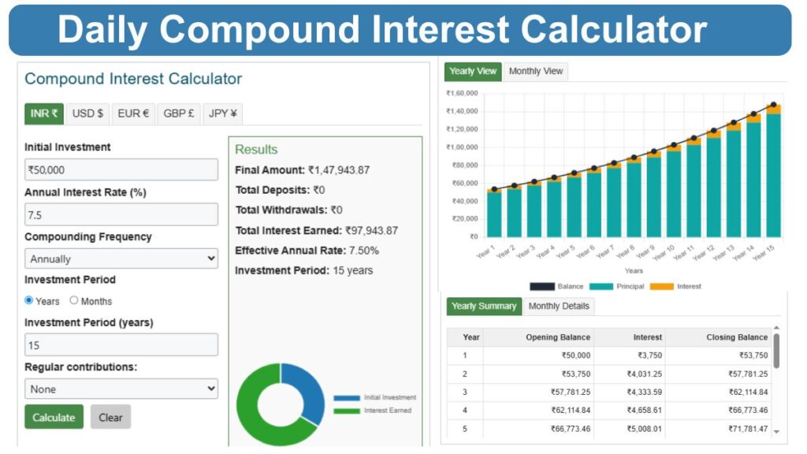Open the Compounding Frequency dropdown
This screenshot has width=807, height=454.
(121, 259)
